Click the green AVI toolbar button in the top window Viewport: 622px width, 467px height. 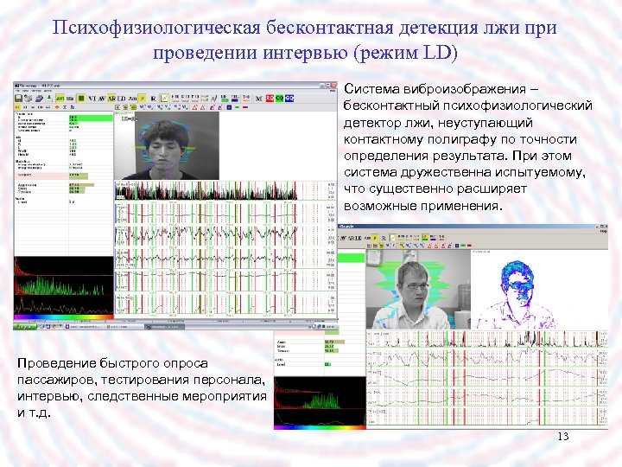point(60,99)
